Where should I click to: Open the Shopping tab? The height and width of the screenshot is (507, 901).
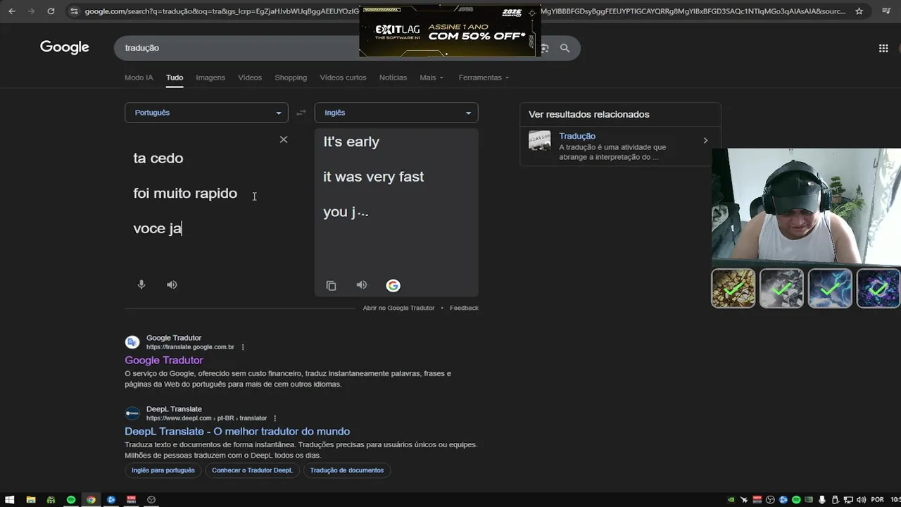tap(291, 77)
